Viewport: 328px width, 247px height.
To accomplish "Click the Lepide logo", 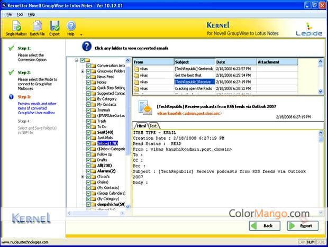I will tap(309, 29).
